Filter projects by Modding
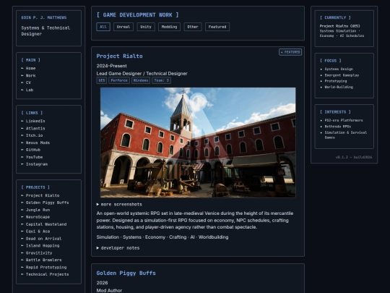The image size is (390, 293). (169, 27)
